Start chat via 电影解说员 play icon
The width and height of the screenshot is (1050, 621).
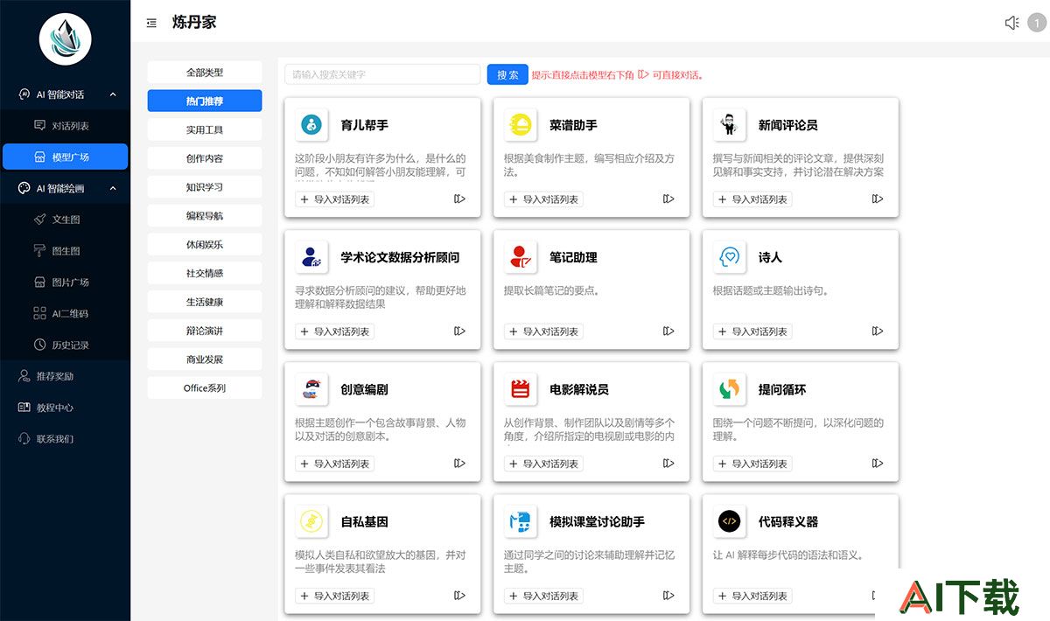click(x=668, y=464)
